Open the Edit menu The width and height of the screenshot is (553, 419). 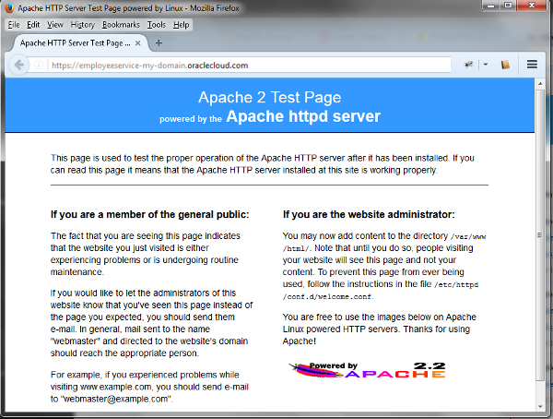(33, 25)
